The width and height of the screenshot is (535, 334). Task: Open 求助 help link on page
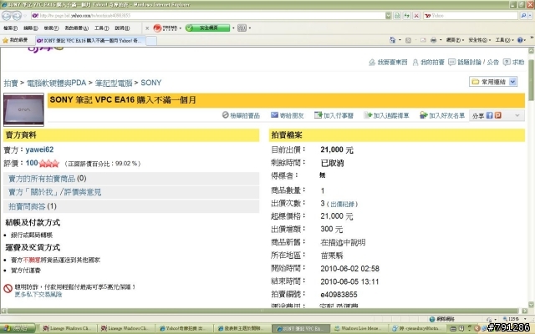click(x=514, y=63)
